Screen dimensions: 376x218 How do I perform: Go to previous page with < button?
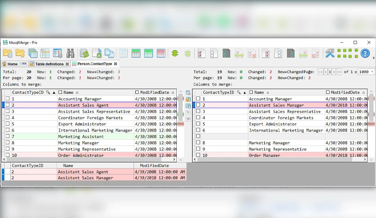click(x=326, y=72)
